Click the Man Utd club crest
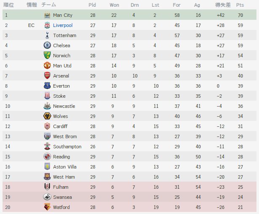Screen dimensions: 259x214 47,65
